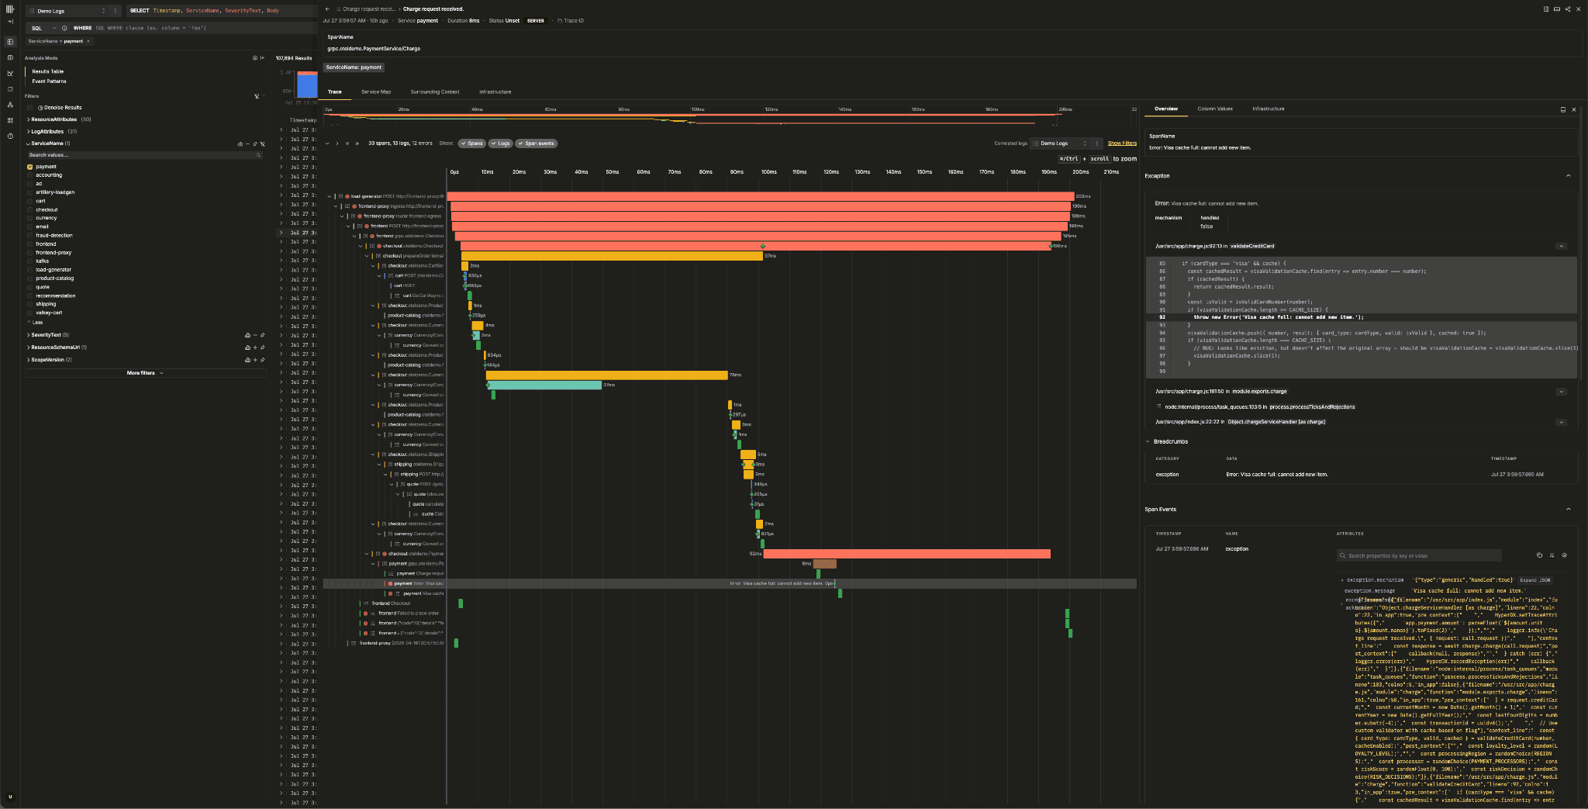Check the kafka service filter
This screenshot has width=1588, height=809.
pos(29,261)
